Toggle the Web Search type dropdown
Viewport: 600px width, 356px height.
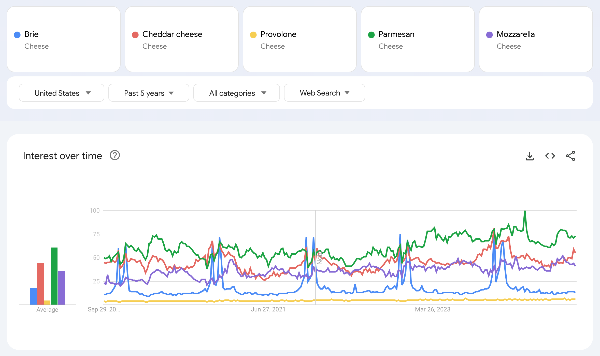323,92
